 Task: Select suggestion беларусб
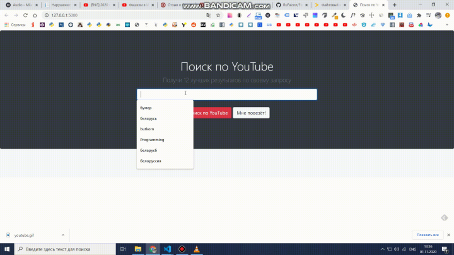(165, 150)
